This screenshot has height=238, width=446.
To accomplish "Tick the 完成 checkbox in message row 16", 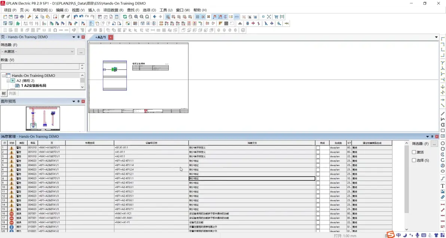I will [318, 214].
